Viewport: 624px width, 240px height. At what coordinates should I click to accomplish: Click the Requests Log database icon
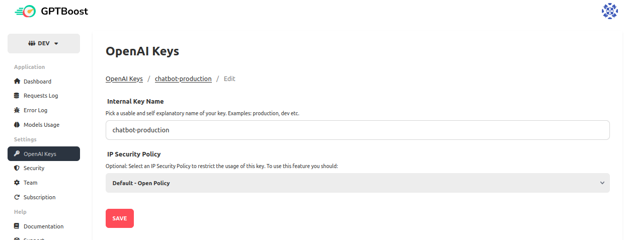(x=17, y=96)
